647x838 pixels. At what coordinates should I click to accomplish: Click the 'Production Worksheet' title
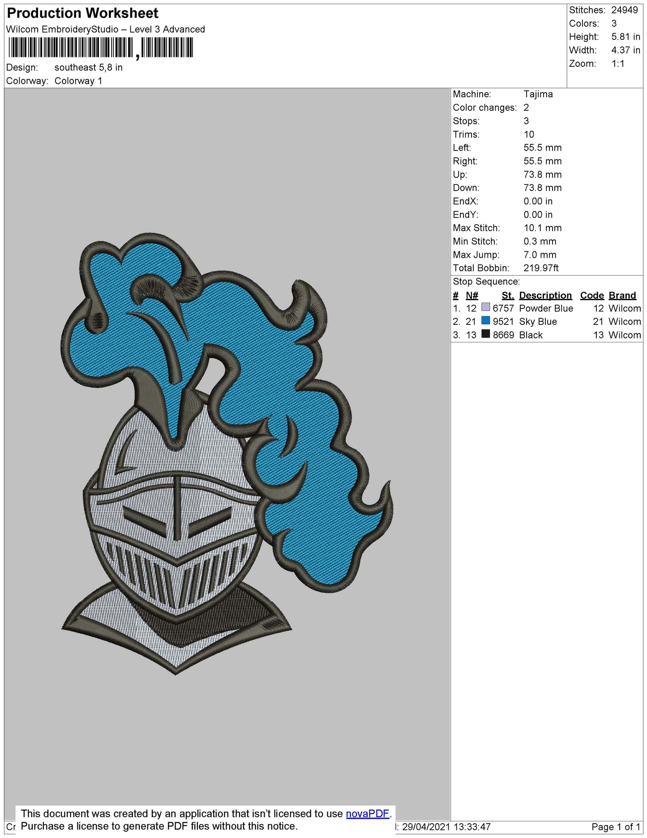(83, 13)
